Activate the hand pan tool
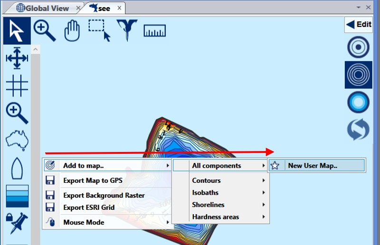This screenshot has width=380, height=245. (x=72, y=31)
